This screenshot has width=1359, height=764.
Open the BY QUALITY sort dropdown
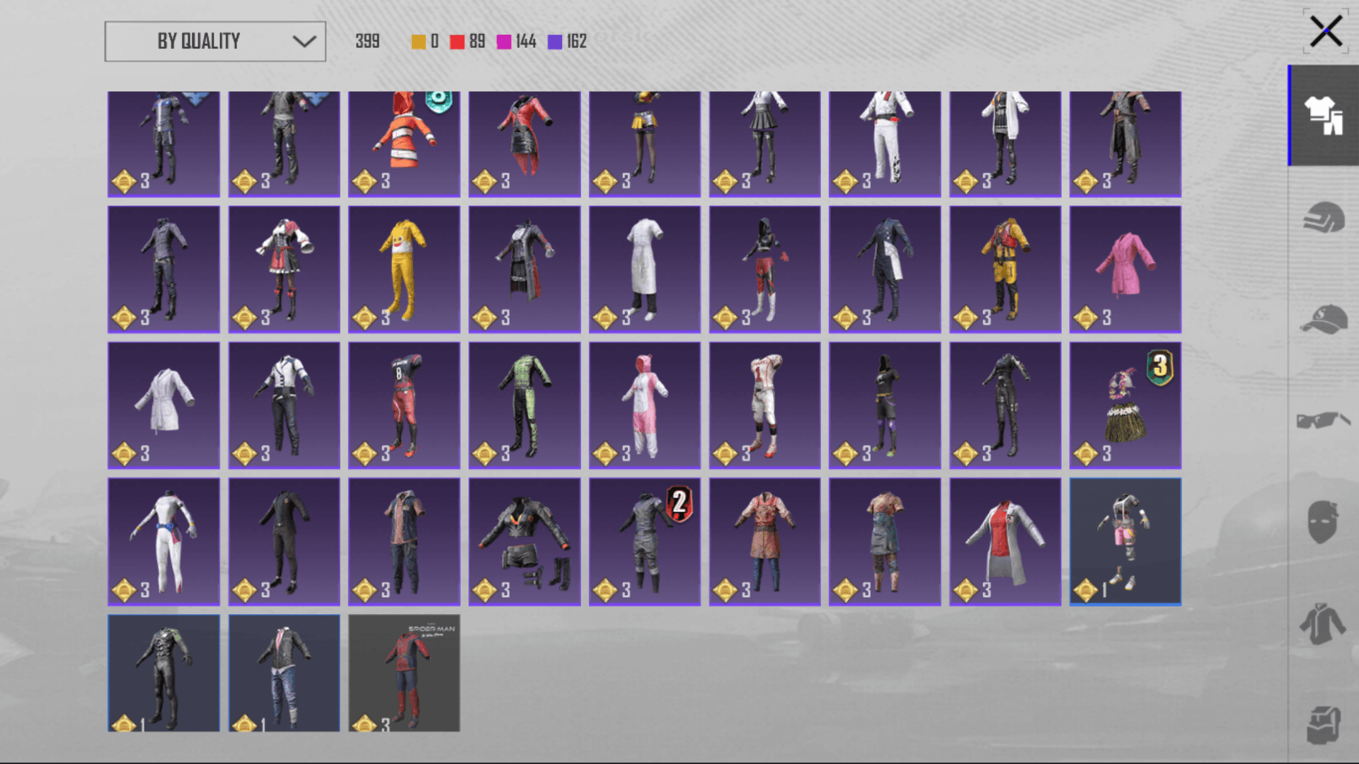pos(215,41)
